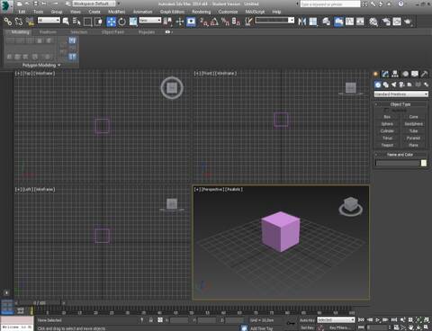Open the Utilities hammer panel icon
Image resolution: width=432 pixels, height=331 pixels.
(x=424, y=74)
